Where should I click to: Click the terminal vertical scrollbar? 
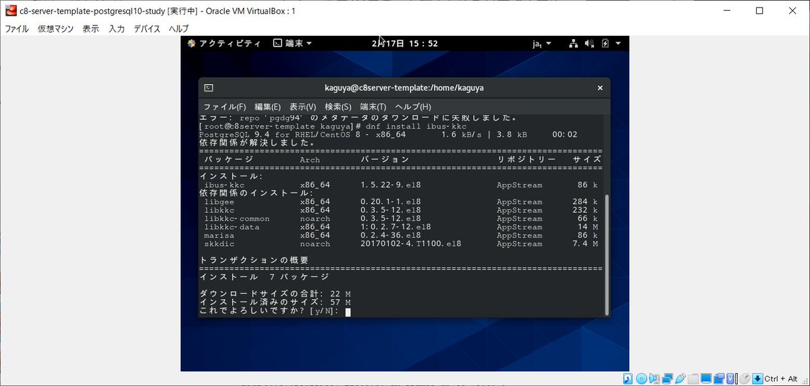(607, 255)
